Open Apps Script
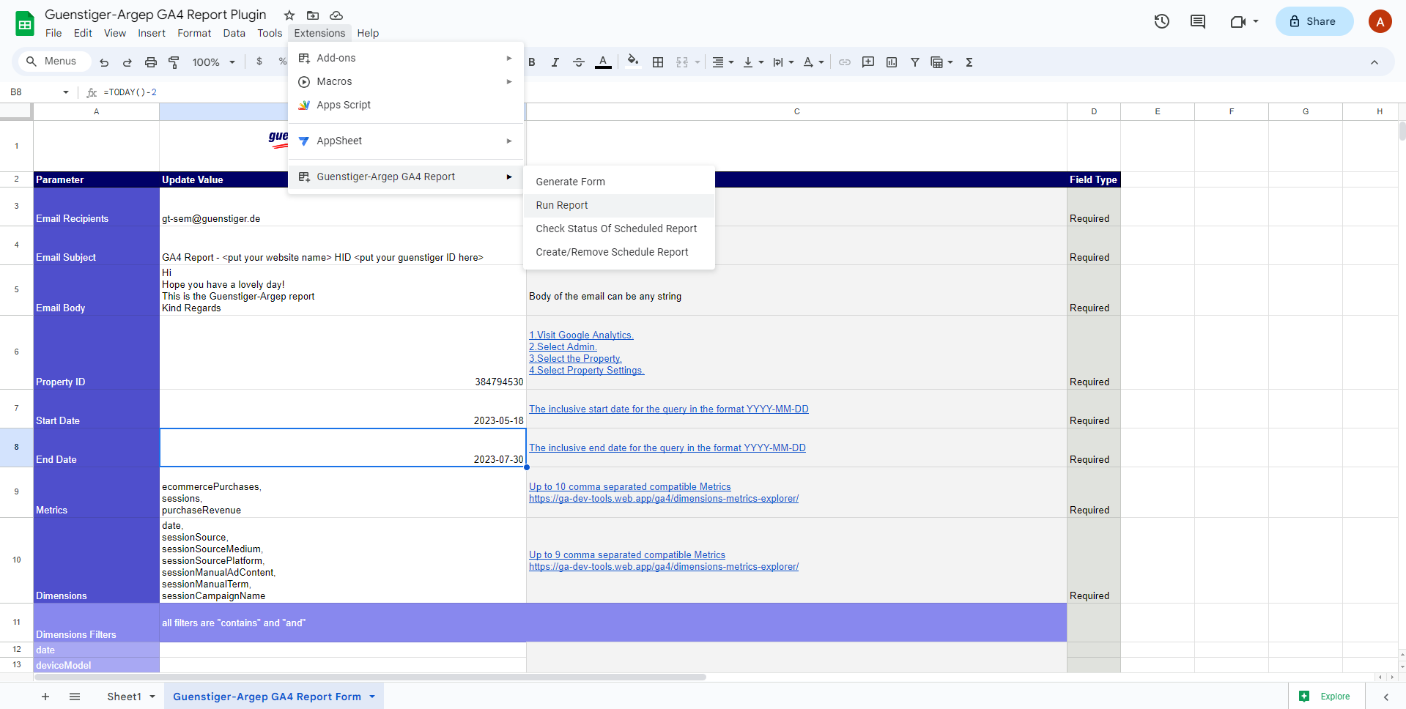This screenshot has width=1406, height=709. point(406,105)
